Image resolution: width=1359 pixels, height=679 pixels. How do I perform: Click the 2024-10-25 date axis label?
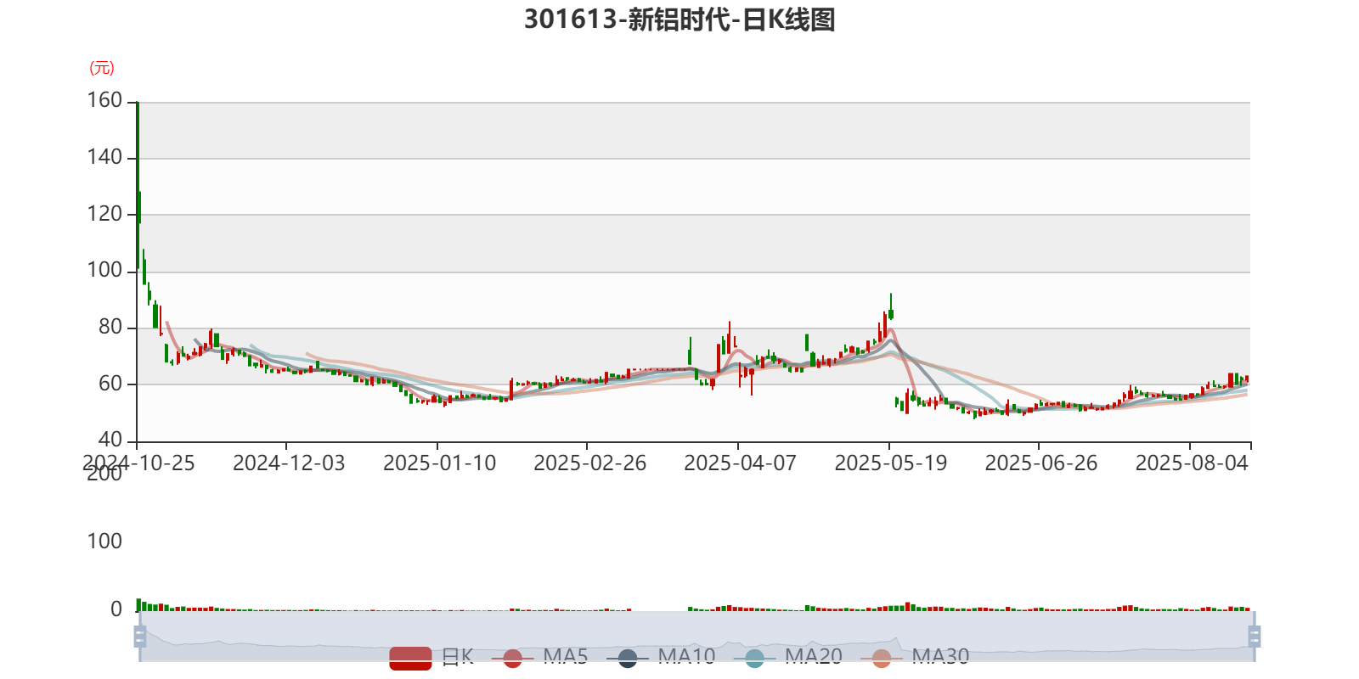[138, 463]
